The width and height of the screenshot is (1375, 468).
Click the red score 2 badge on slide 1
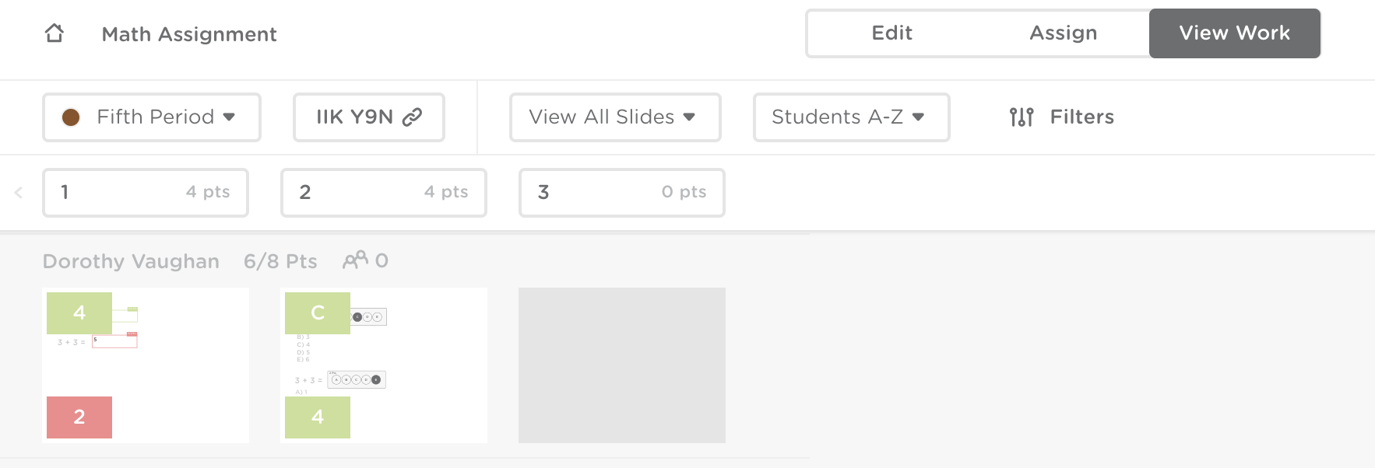click(x=79, y=417)
